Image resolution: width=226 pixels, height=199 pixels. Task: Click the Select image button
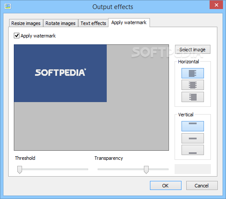tap(193, 50)
